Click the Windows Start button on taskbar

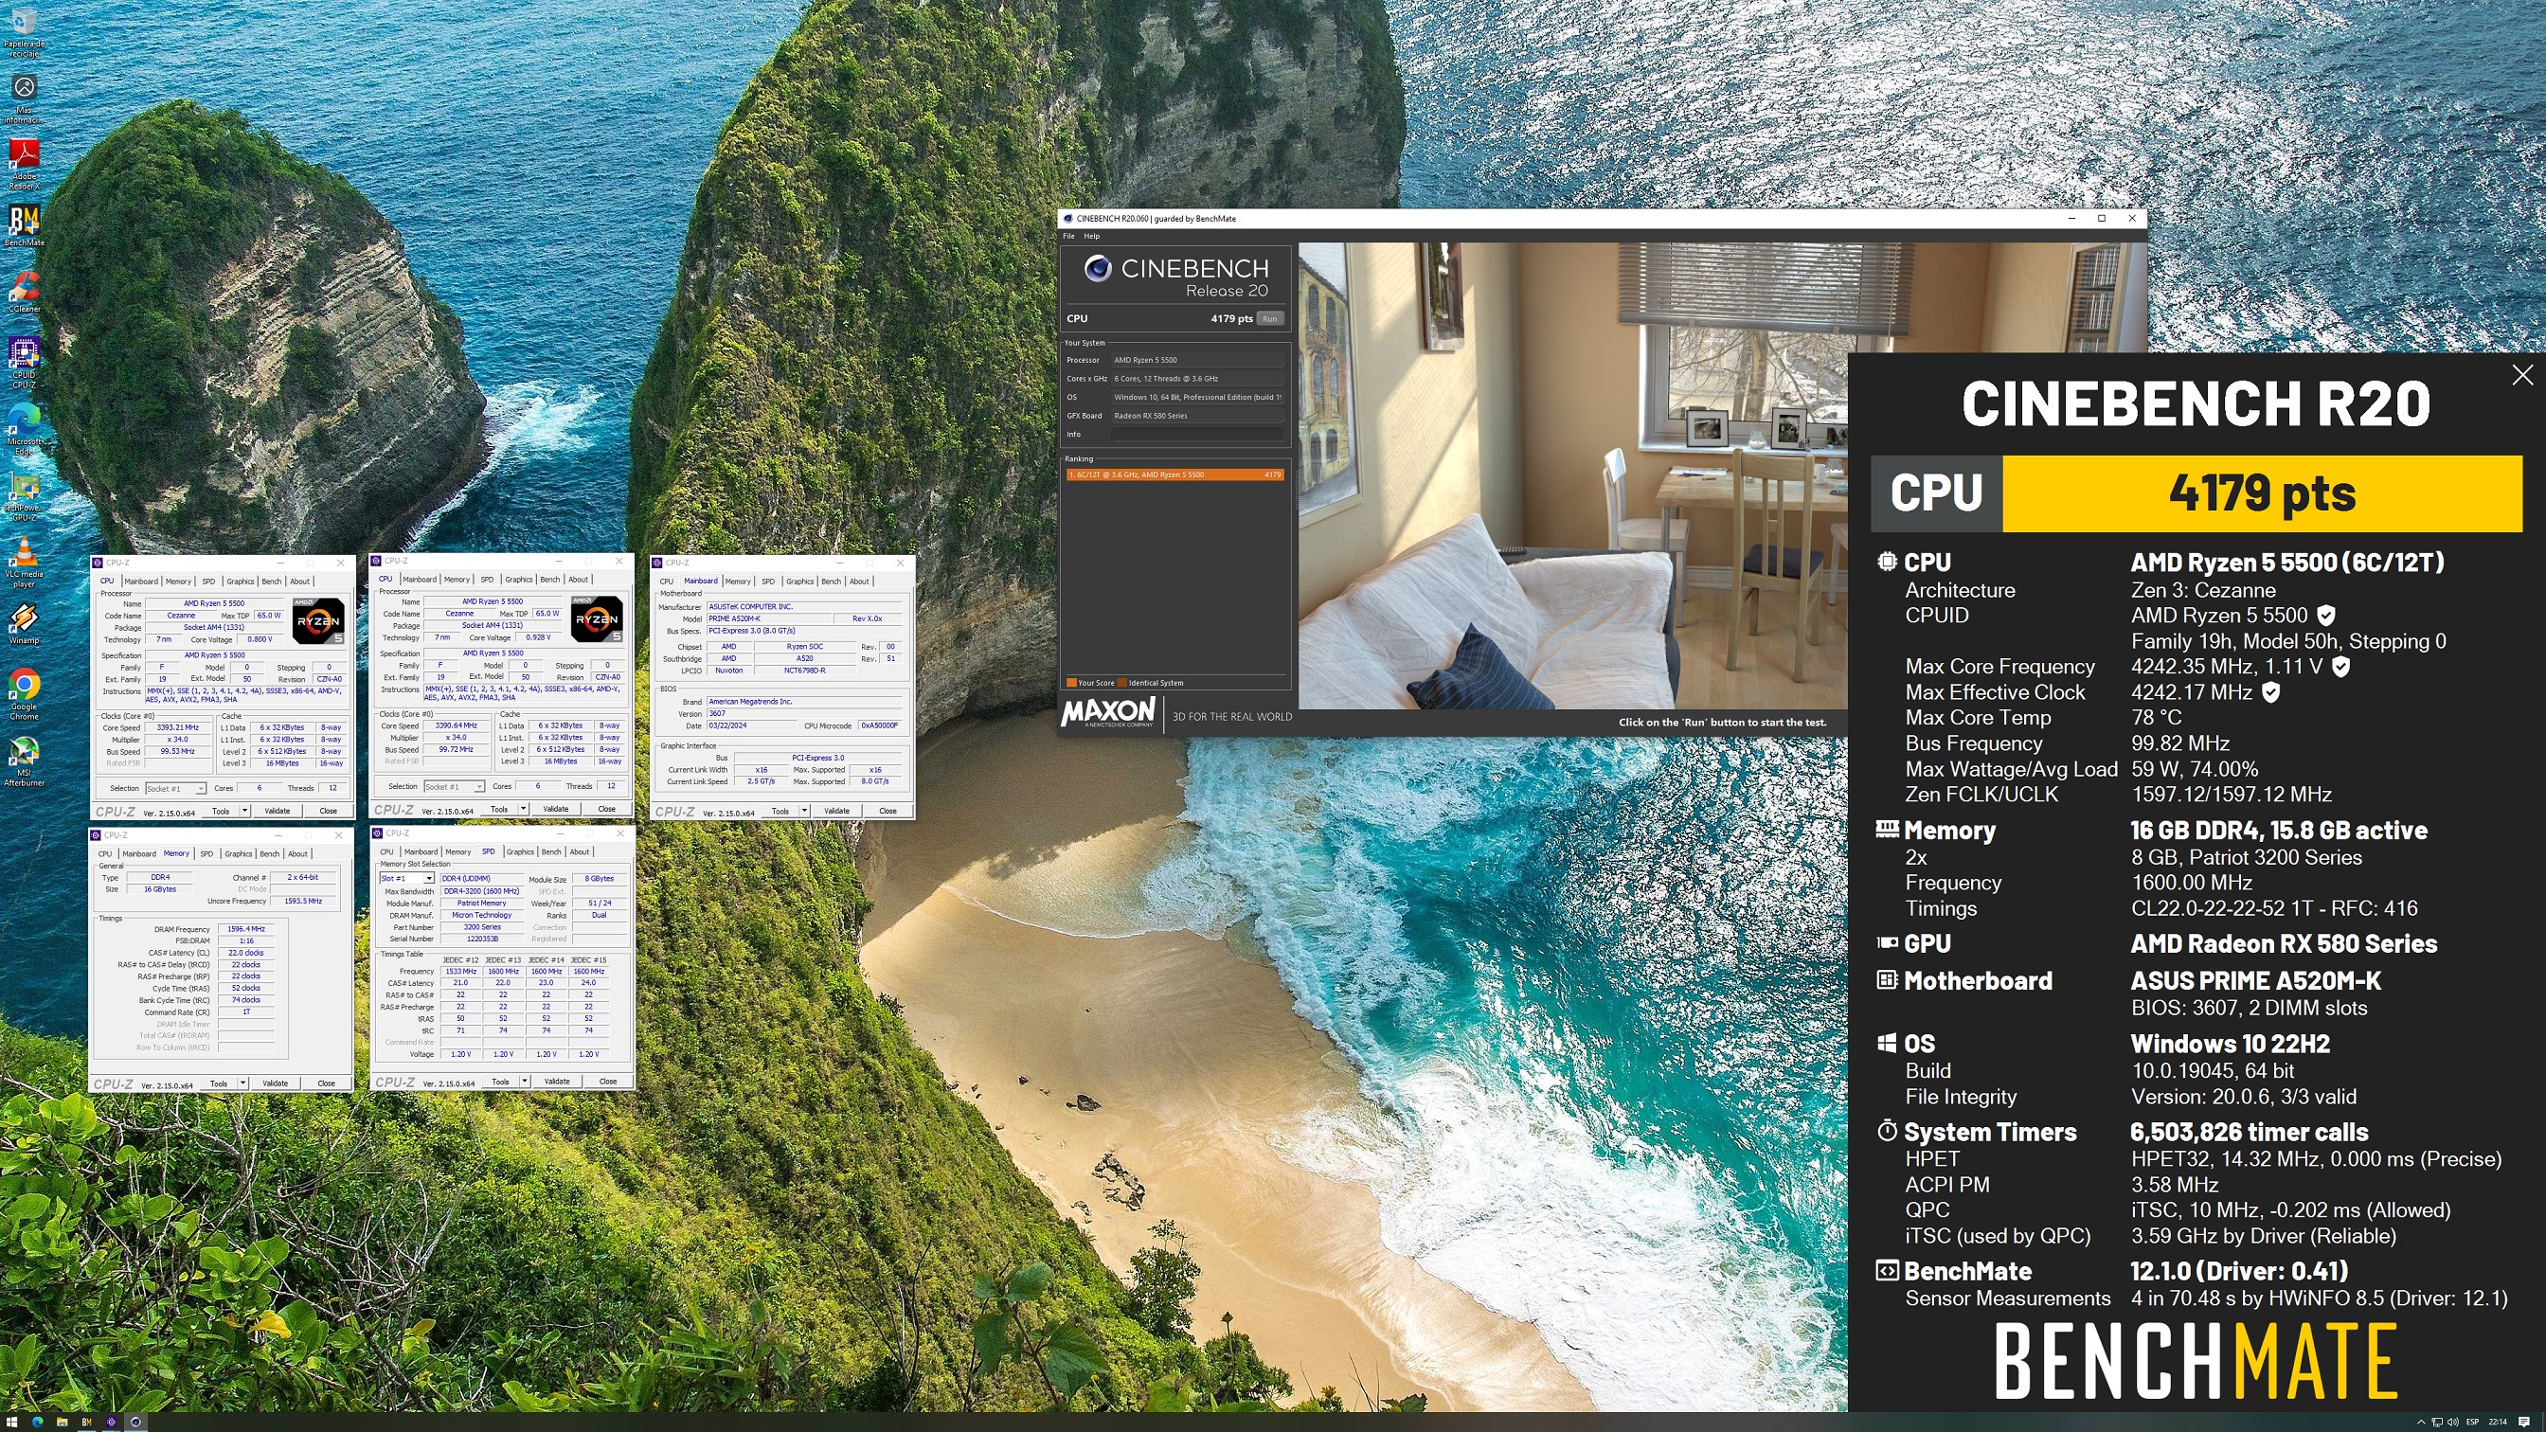tap(12, 1422)
